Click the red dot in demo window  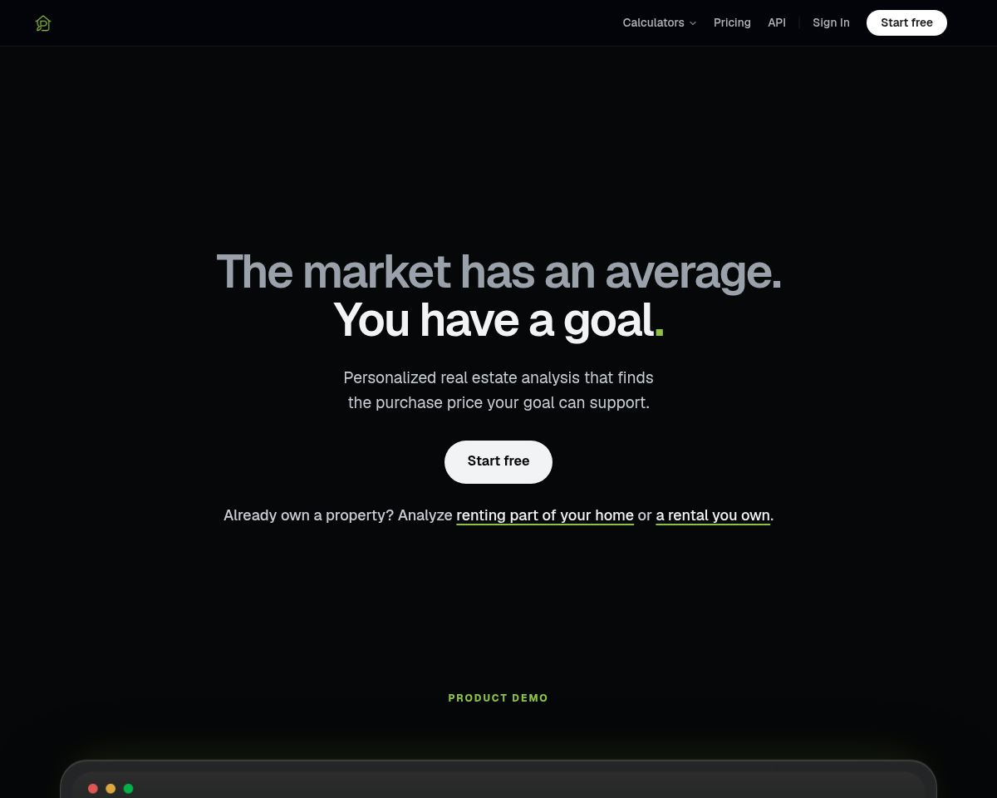pyautogui.click(x=93, y=789)
